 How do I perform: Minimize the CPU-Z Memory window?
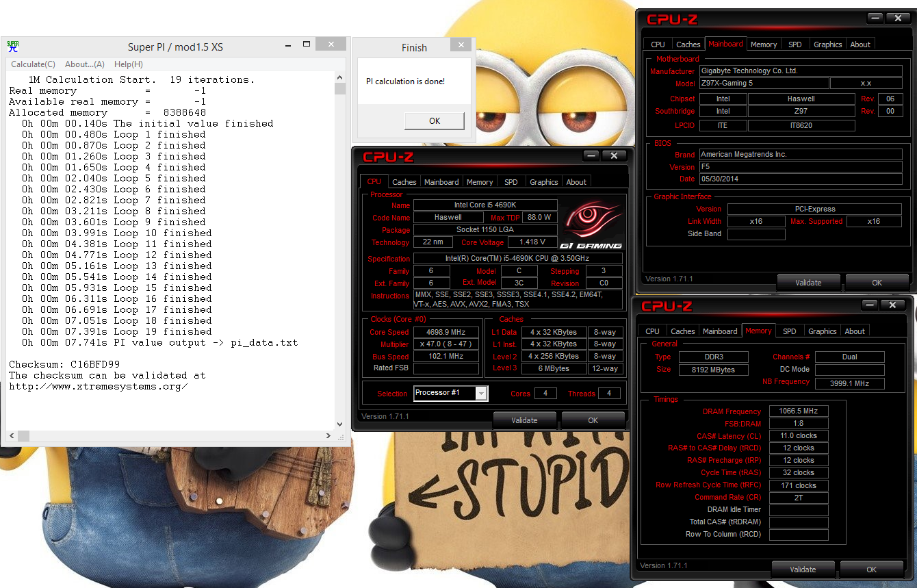pos(870,305)
